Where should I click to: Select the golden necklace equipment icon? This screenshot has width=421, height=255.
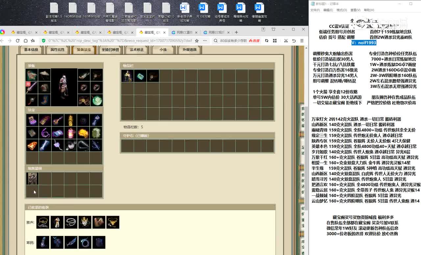[x=84, y=100]
